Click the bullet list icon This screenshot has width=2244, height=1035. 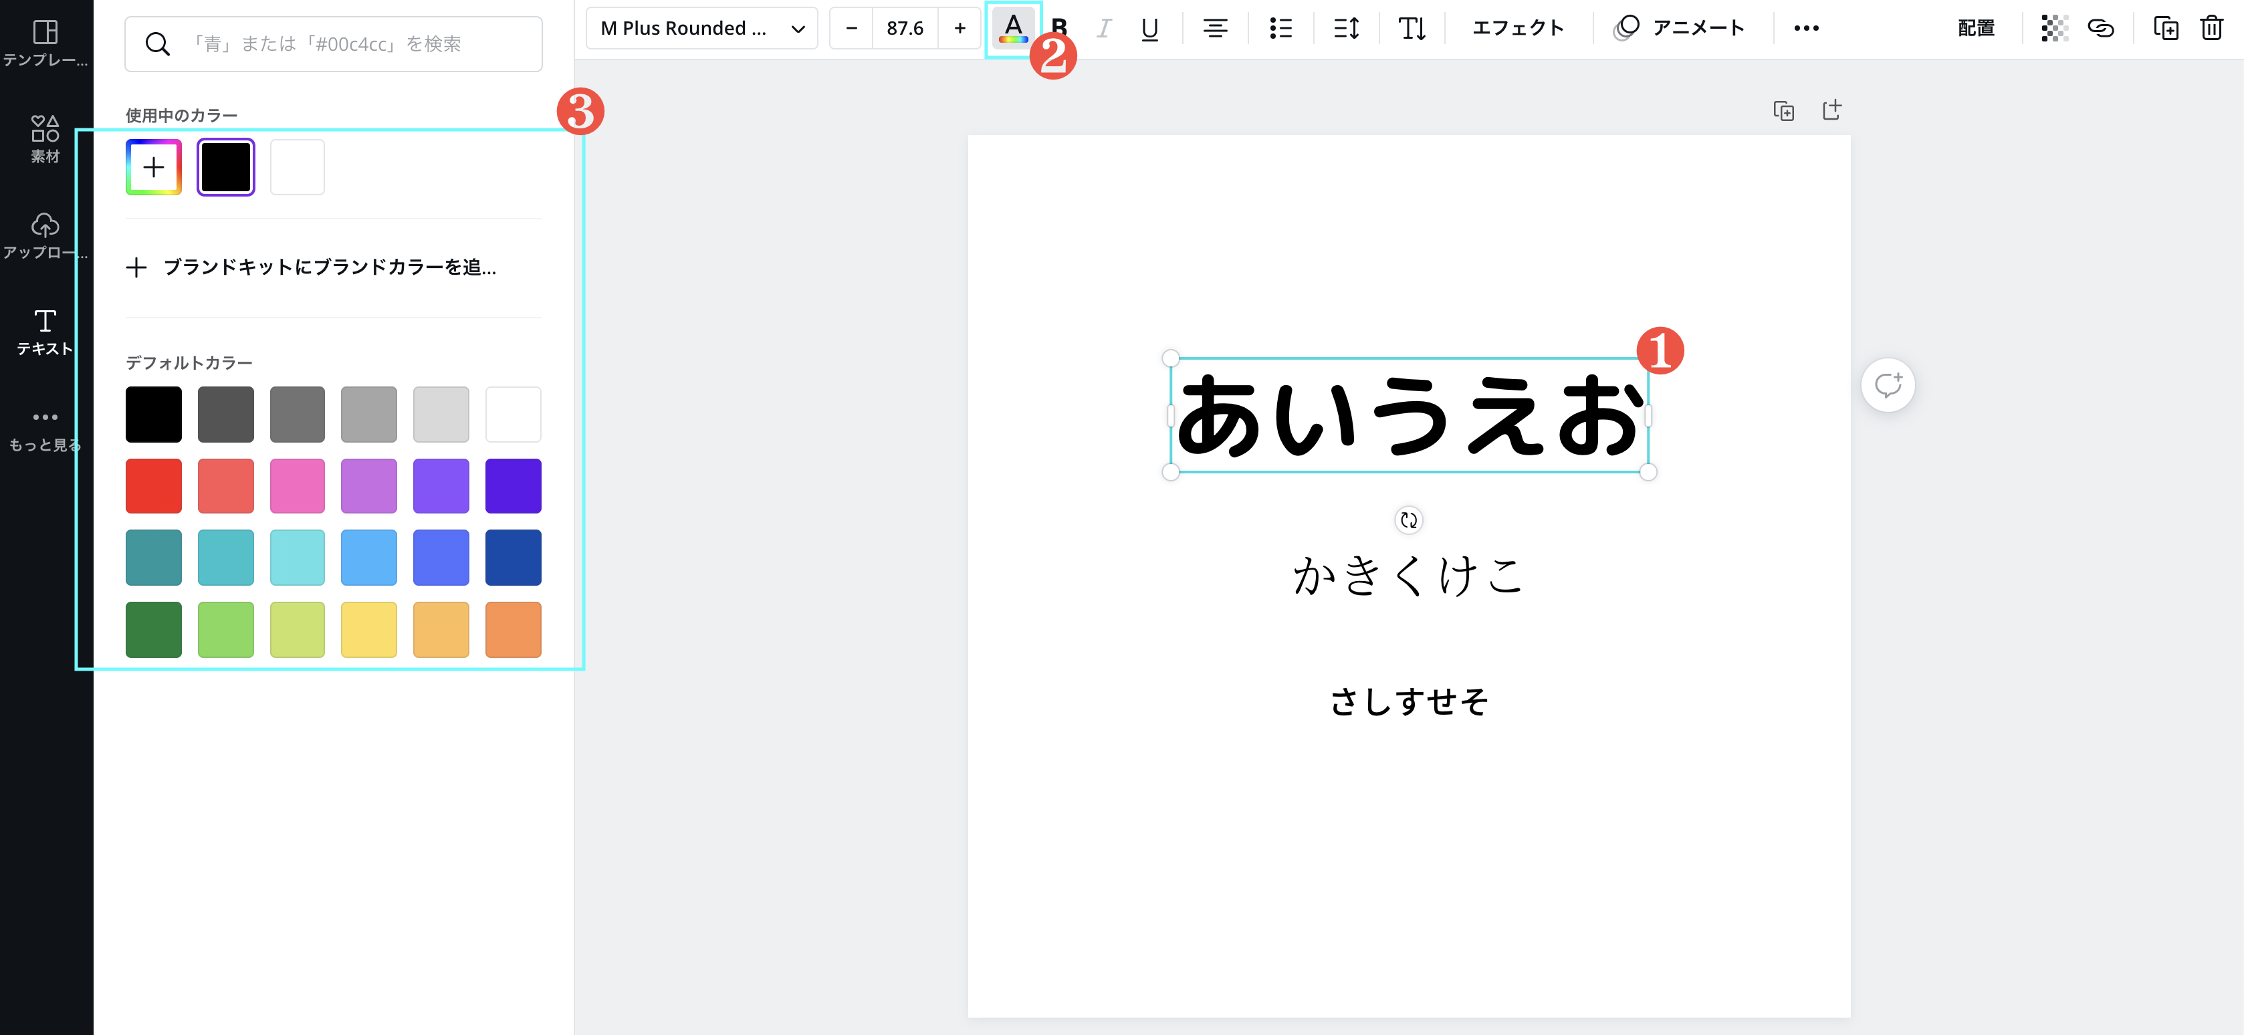(1280, 28)
